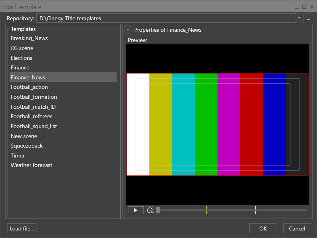The width and height of the screenshot is (317, 238).
Task: Click the first yellow timeline marker
Action: (207, 210)
